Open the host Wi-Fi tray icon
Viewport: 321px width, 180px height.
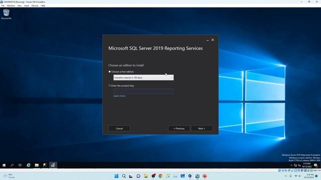[x=295, y=176]
